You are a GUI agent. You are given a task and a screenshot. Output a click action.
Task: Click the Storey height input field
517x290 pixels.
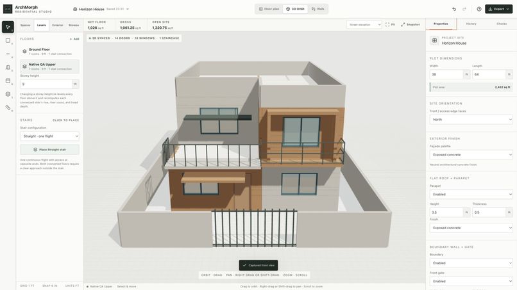[46, 85]
